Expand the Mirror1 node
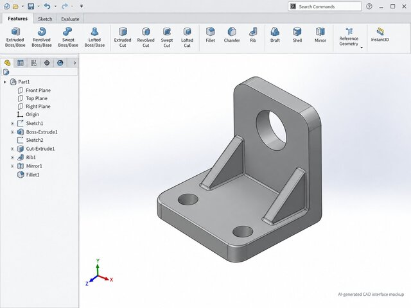Image resolution: width=411 pixels, height=308 pixels. point(12,166)
